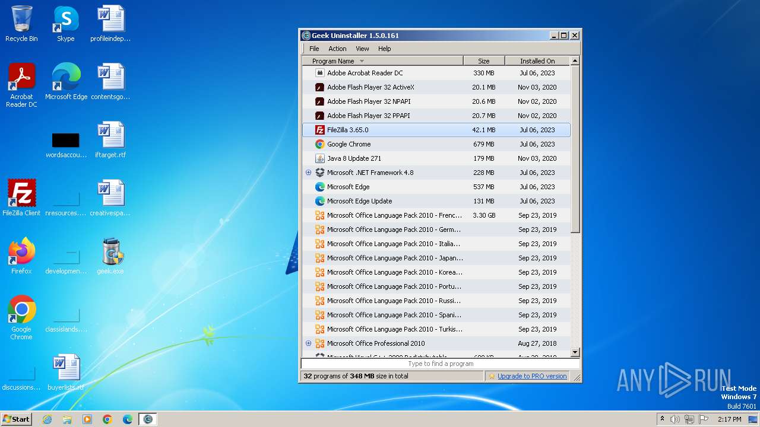Open the File menu
760x427 pixels.
pyautogui.click(x=314, y=49)
